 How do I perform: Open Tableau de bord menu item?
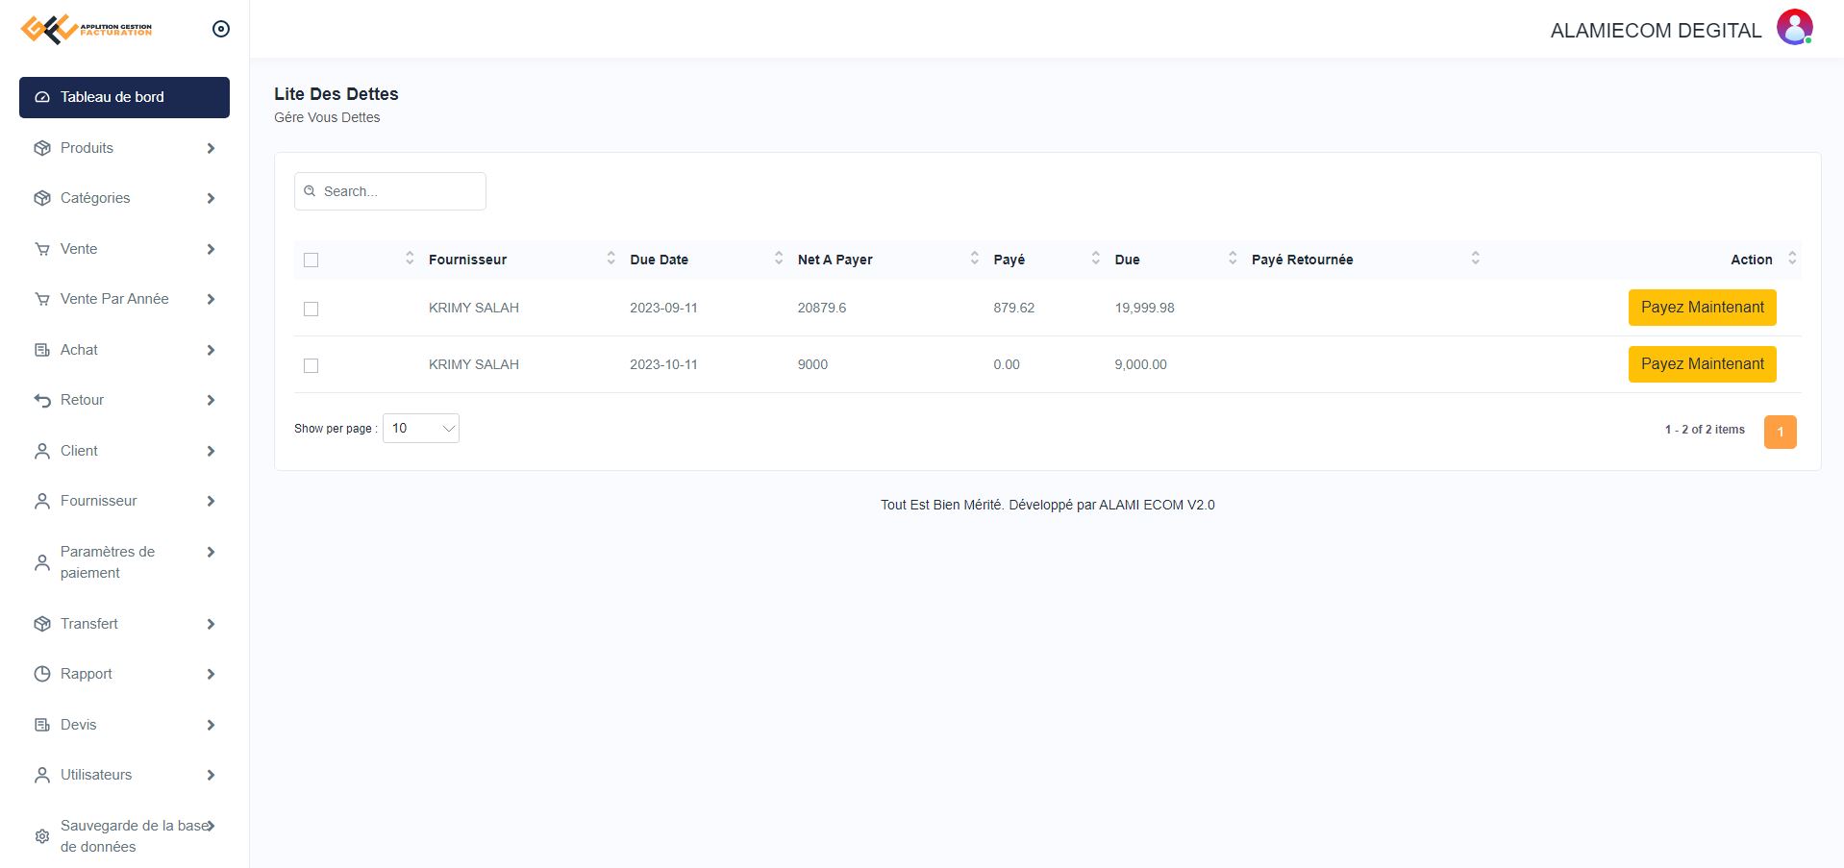[x=124, y=97]
